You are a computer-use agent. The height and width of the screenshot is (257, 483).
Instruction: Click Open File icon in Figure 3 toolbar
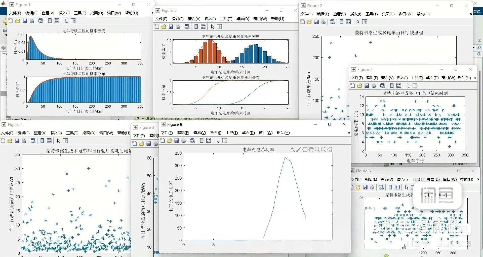click(141, 144)
